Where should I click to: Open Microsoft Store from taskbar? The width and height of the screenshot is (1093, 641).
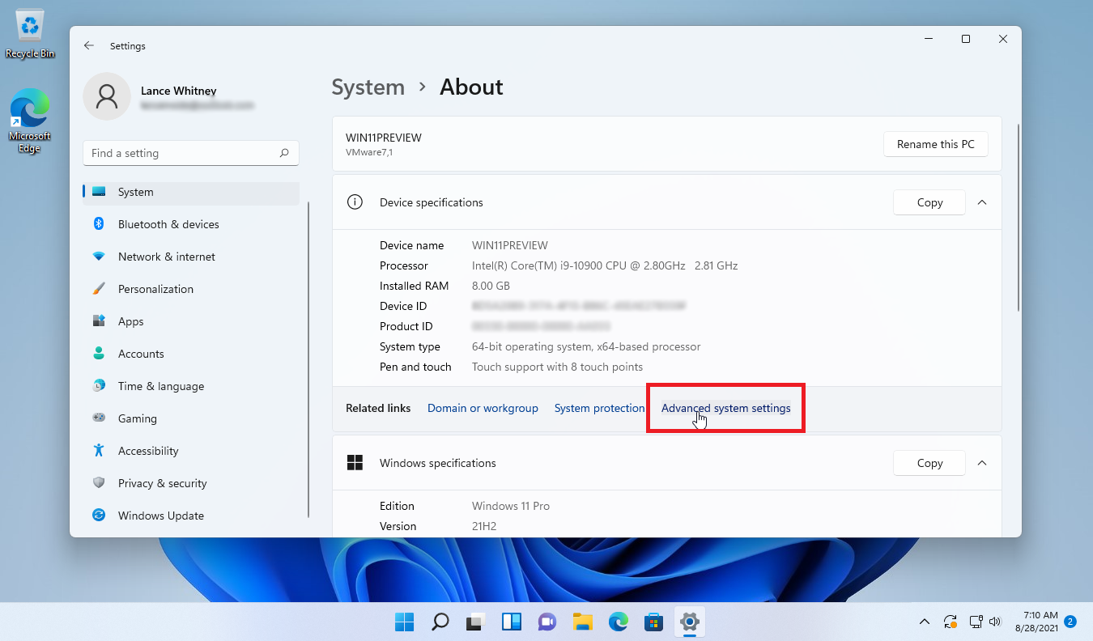pyautogui.click(x=653, y=622)
